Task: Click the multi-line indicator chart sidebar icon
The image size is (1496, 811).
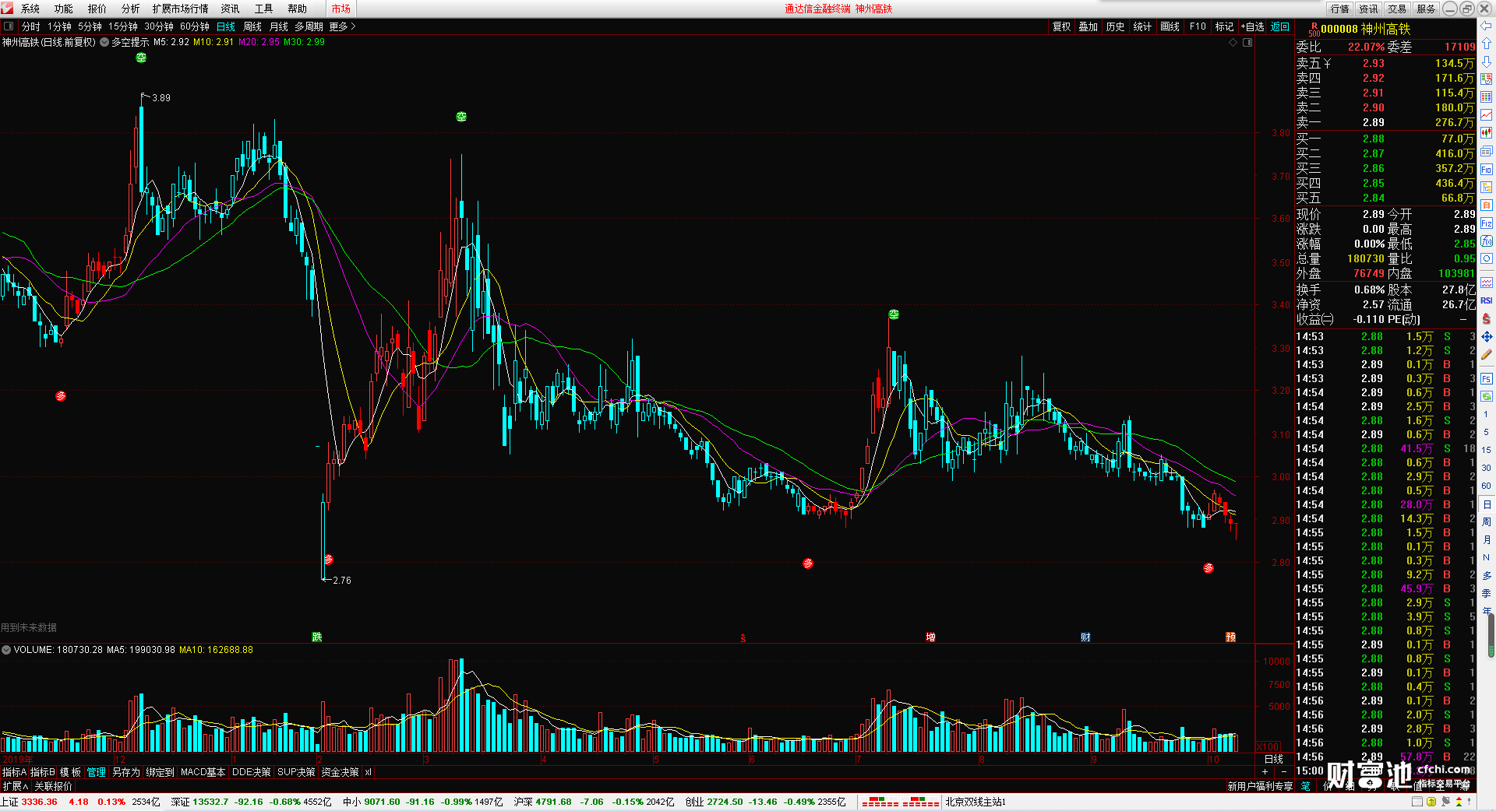Action: tap(1487, 283)
